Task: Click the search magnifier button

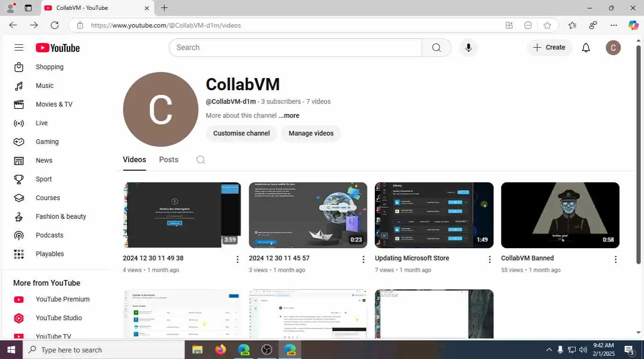Action: tap(436, 47)
